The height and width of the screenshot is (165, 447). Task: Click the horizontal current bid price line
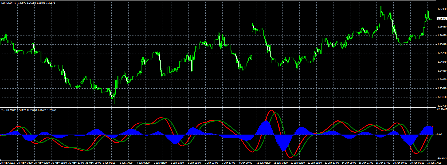tap(218, 19)
